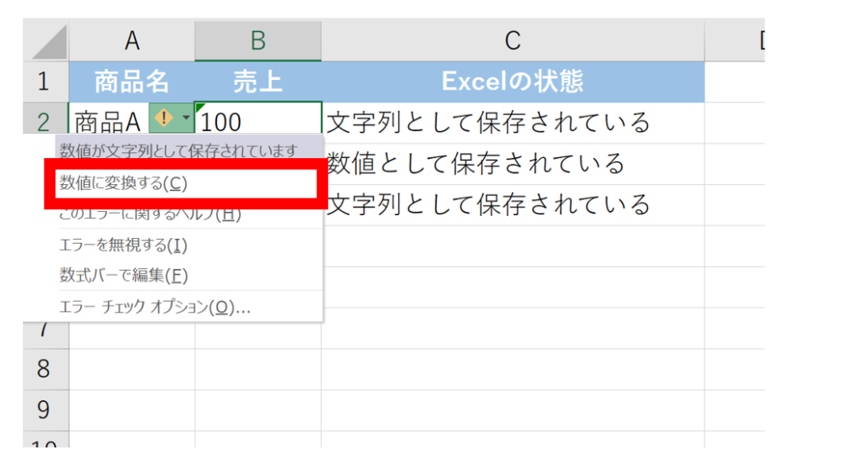Click the Select All corner triangle
The width and height of the screenshot is (862, 454).
point(45,40)
